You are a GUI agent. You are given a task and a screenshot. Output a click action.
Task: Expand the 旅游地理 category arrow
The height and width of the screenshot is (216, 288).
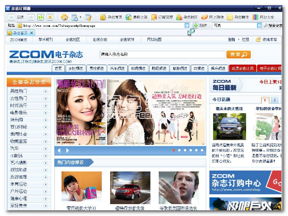point(46,177)
